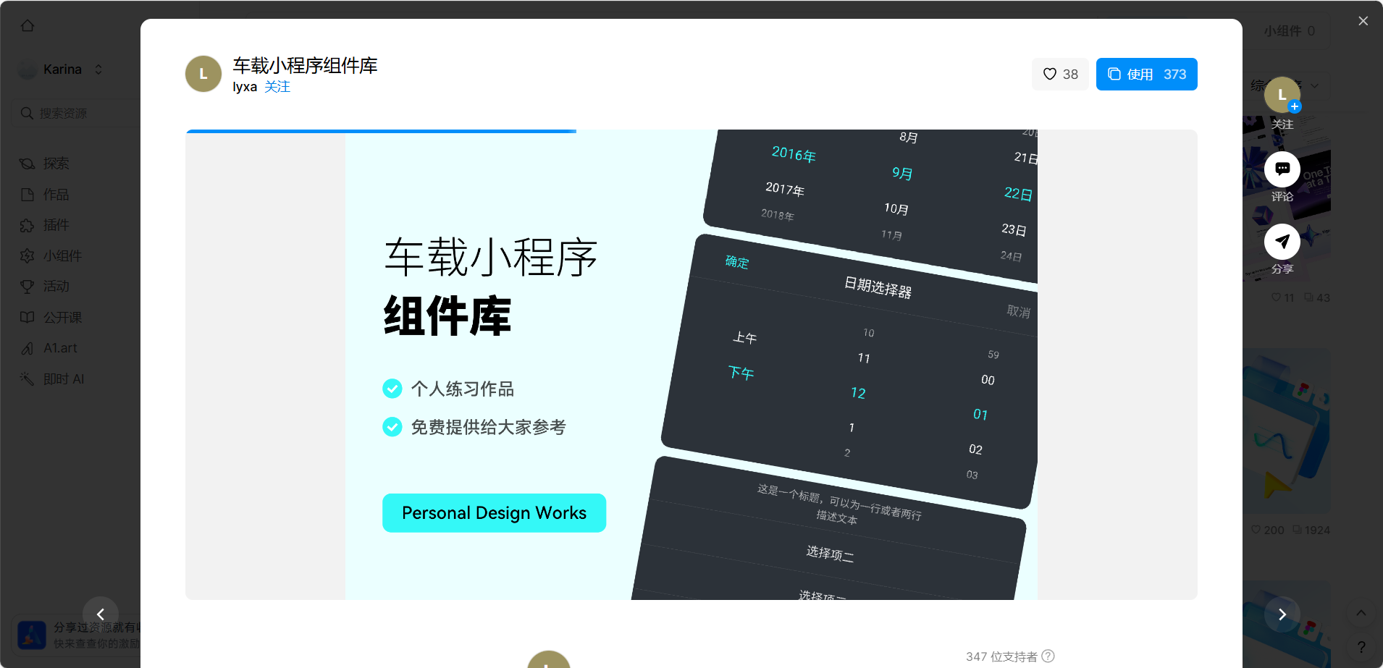Click partial avatar at dialog bottom
Screen dimensions: 1383x668
[549, 659]
